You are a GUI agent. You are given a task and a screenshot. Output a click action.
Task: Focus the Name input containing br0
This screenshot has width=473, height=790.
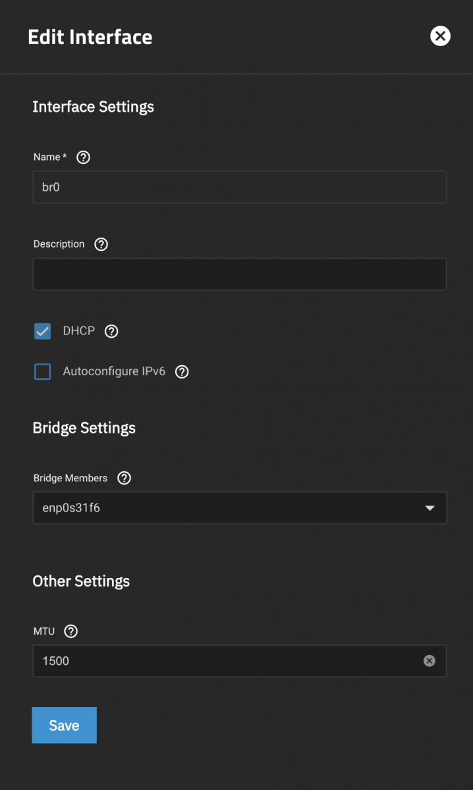pyautogui.click(x=240, y=187)
